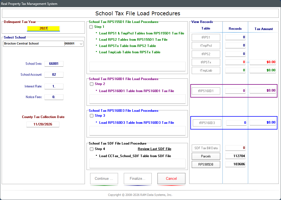This screenshot has height=200, width=281.
Task: Click the tRPS160D3 tax amount field
Action: 263,122
